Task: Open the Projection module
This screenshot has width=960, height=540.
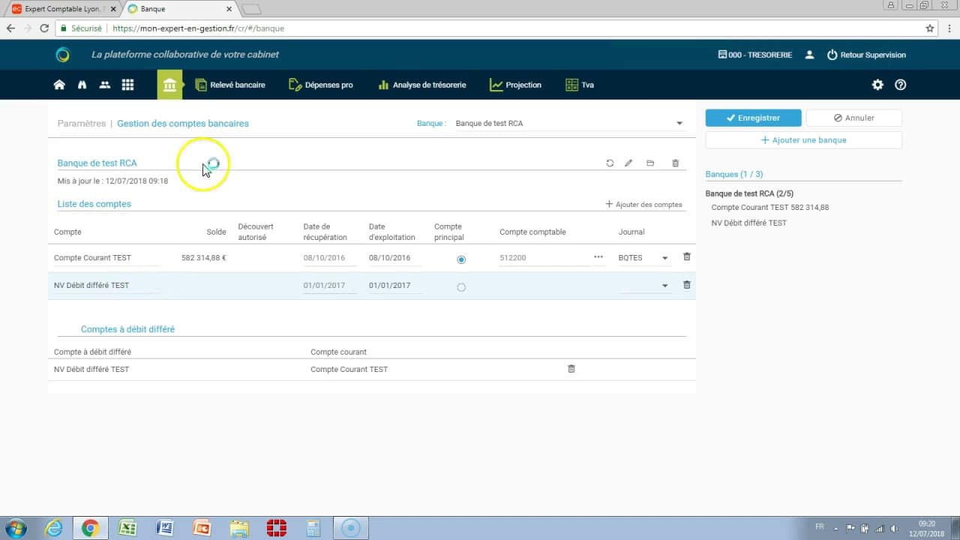Action: click(x=515, y=85)
